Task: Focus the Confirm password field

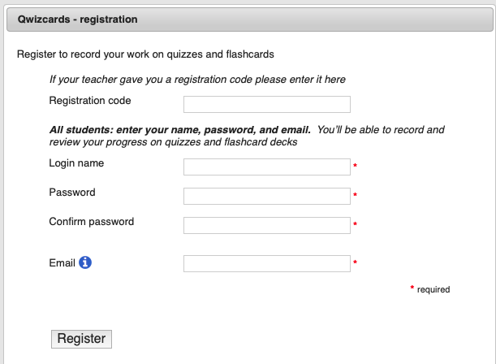Action: coord(266,225)
